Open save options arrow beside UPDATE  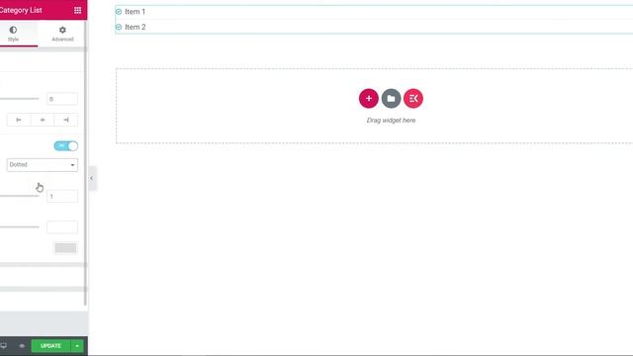pos(77,346)
